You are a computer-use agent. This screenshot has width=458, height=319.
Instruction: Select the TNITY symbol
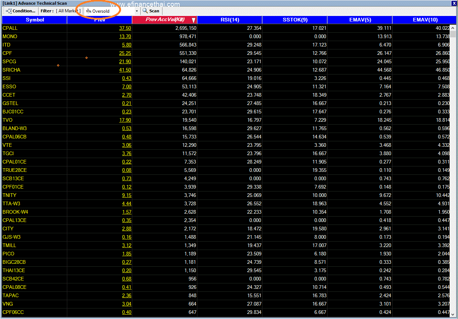pyautogui.click(x=9, y=195)
